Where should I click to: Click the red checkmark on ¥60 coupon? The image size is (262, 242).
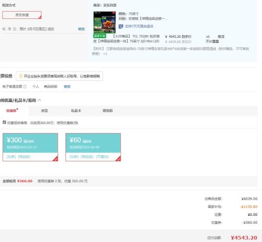118,159
